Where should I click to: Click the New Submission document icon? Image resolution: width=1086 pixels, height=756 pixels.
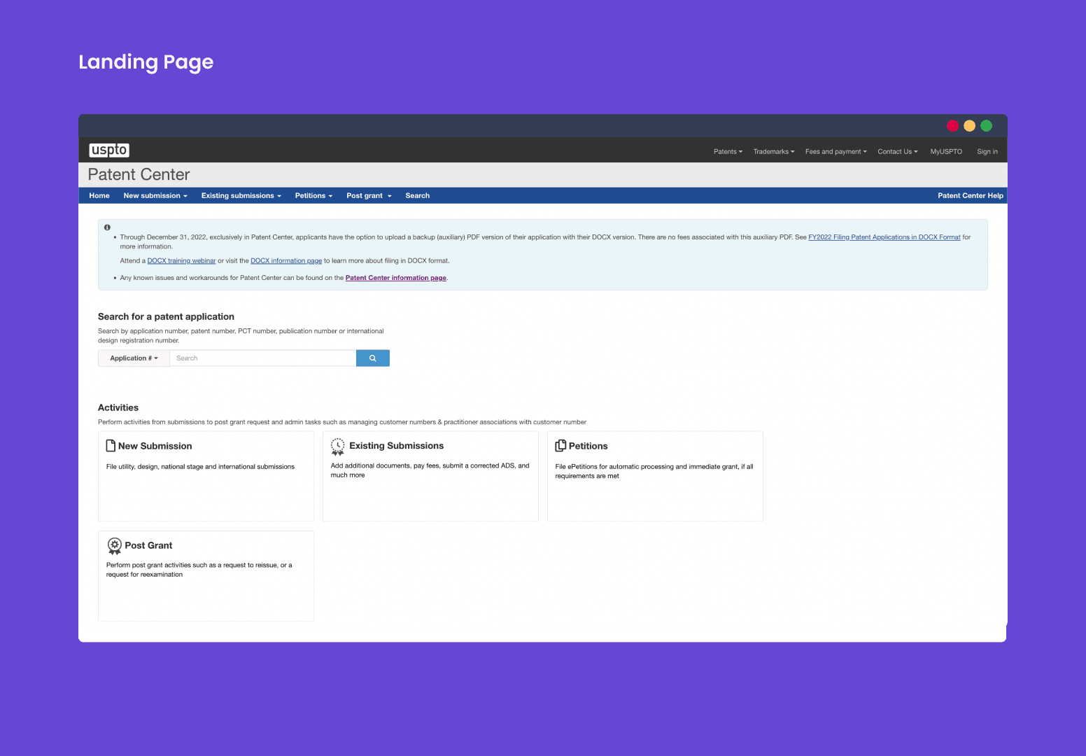point(111,446)
